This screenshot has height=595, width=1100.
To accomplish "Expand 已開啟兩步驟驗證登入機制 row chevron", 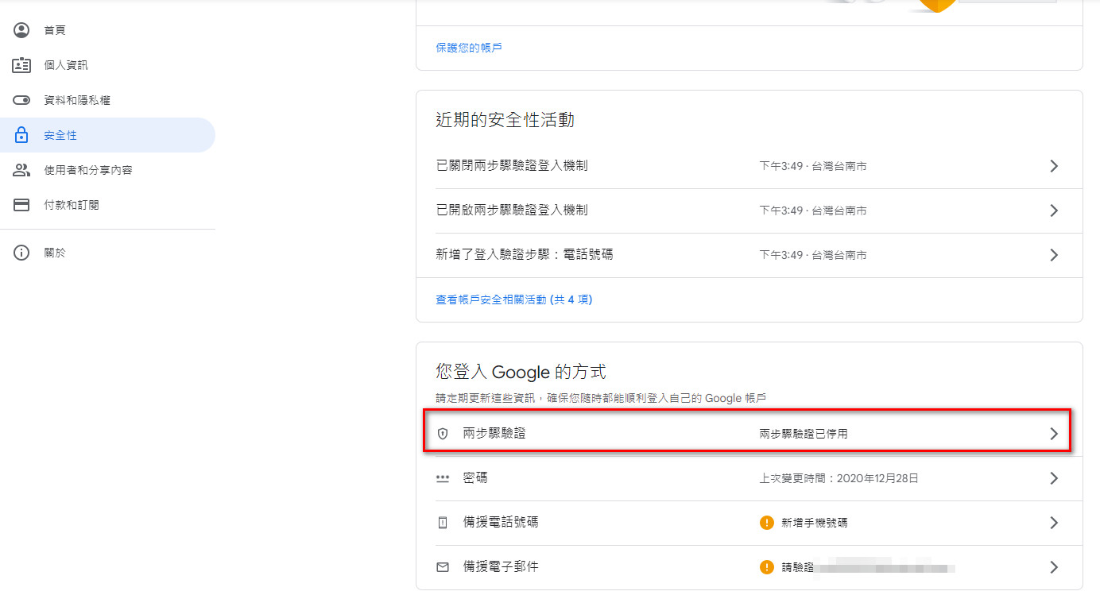I will click(x=1054, y=211).
